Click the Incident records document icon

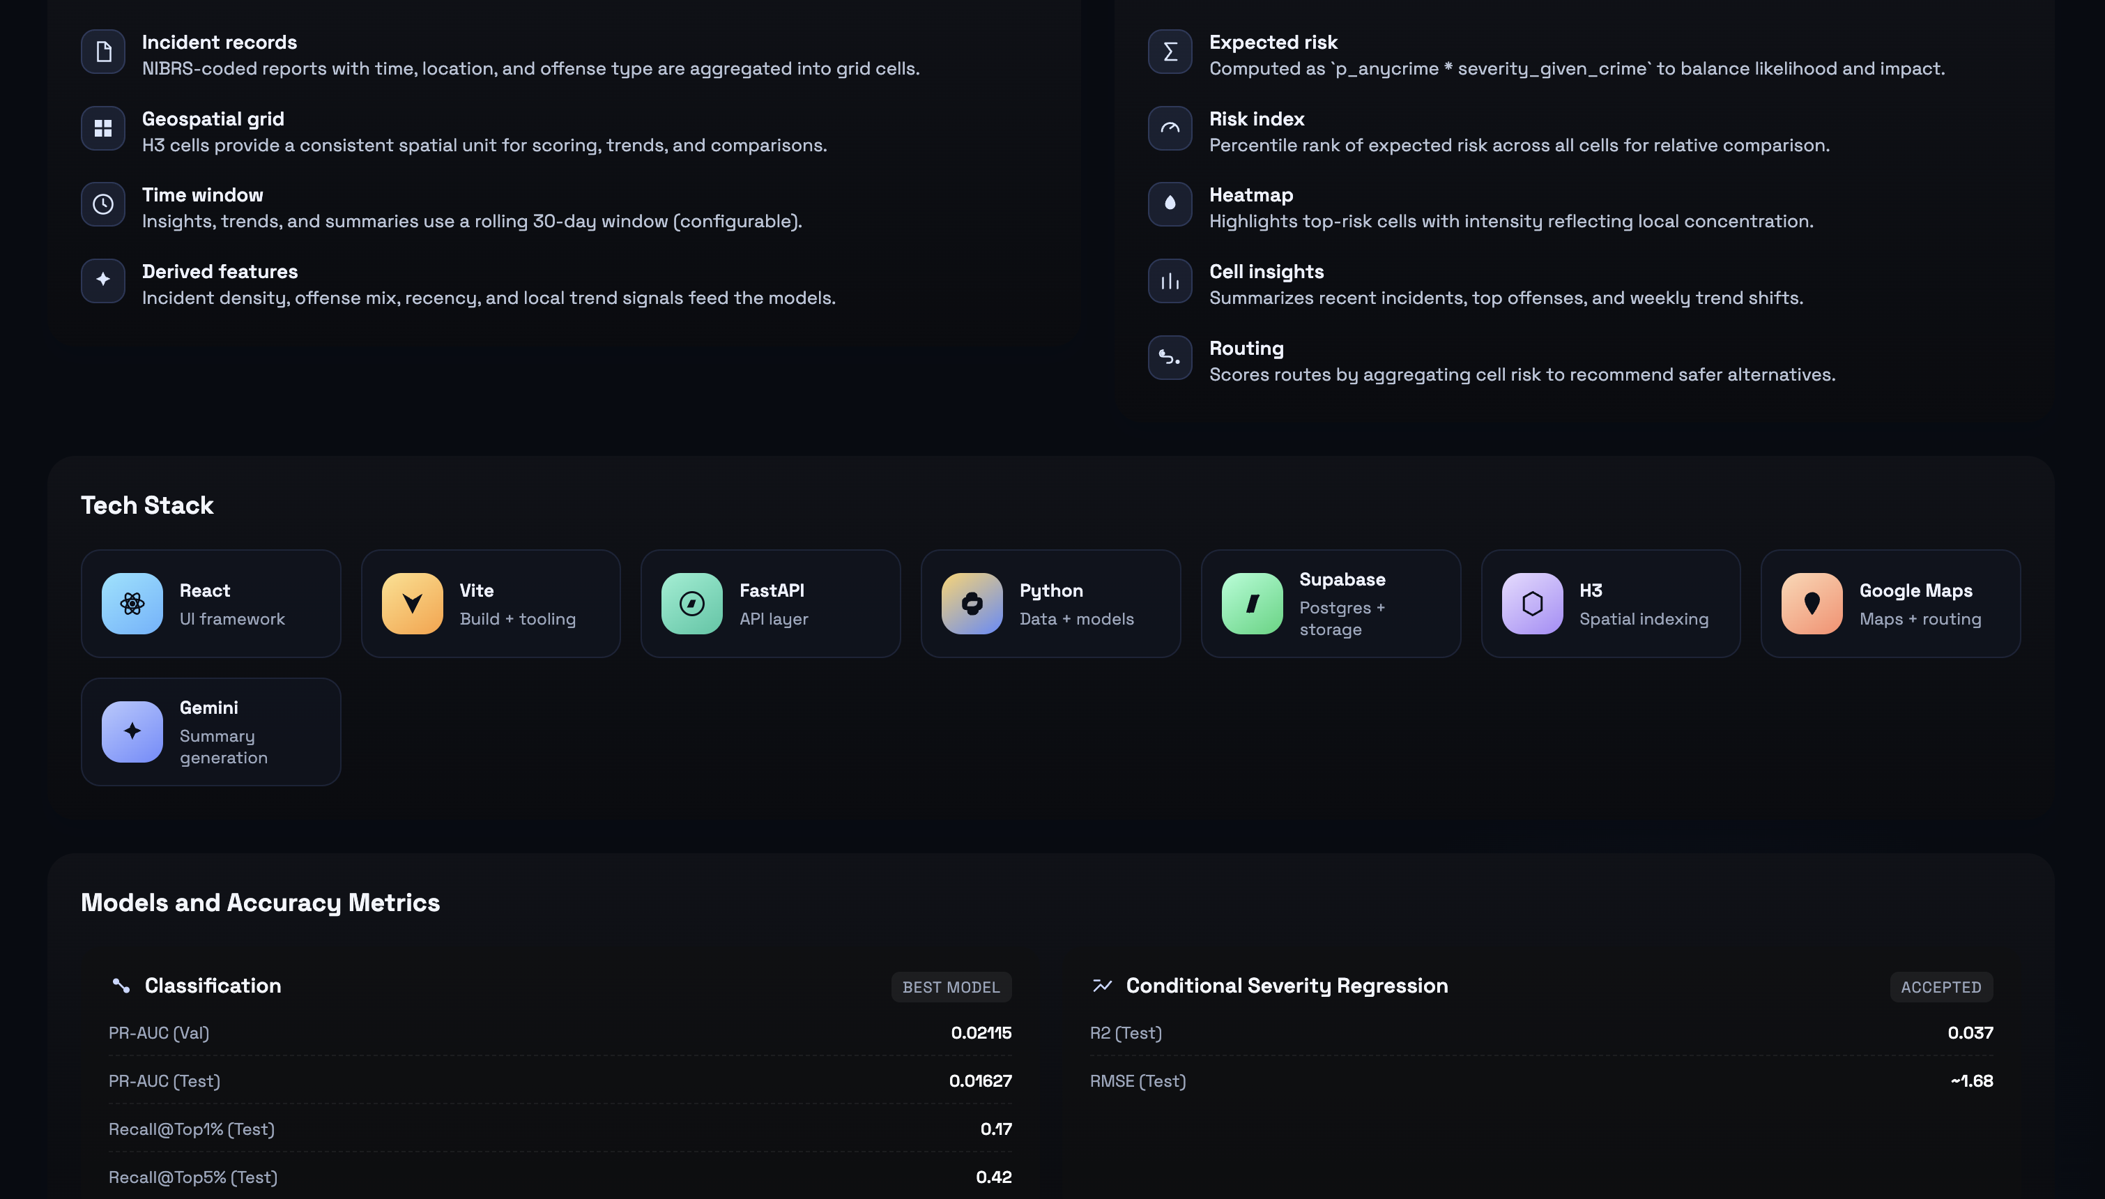pos(103,52)
